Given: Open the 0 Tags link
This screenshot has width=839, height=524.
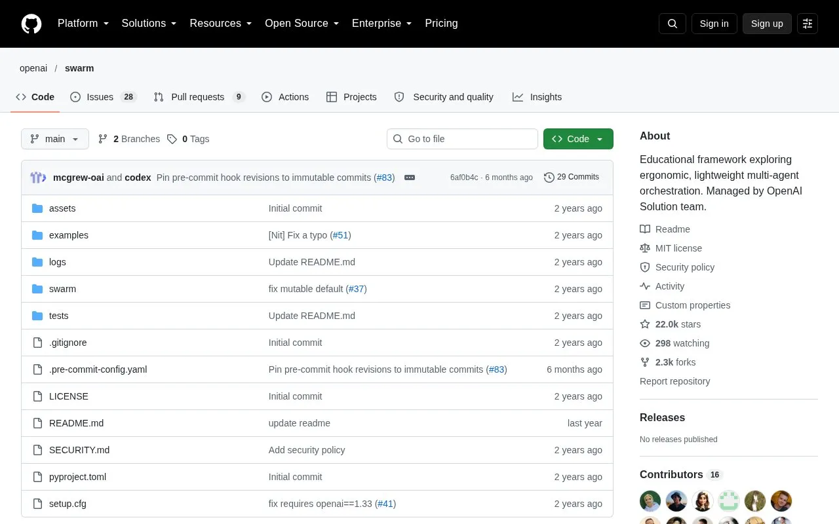Looking at the screenshot, I should pyautogui.click(x=188, y=139).
